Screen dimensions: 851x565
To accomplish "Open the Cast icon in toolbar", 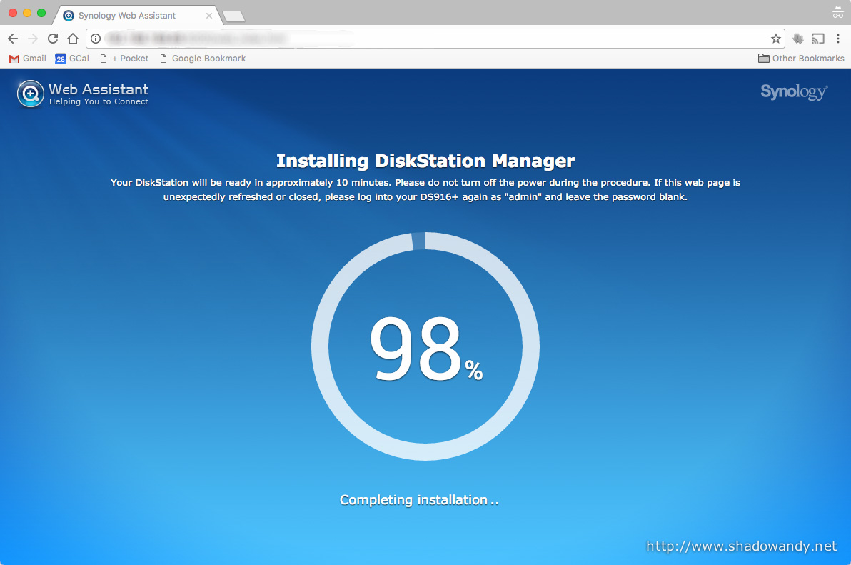I will coord(818,39).
